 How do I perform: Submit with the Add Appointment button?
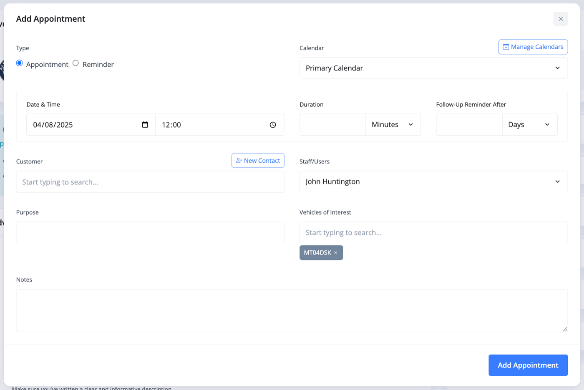click(528, 365)
